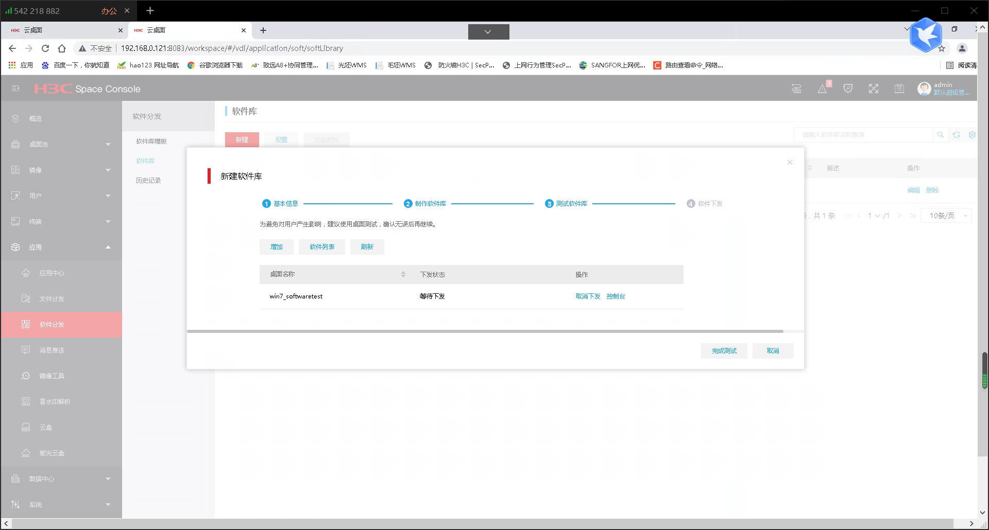Open the 阅读清单 reading list
The image size is (989, 530).
962,65
